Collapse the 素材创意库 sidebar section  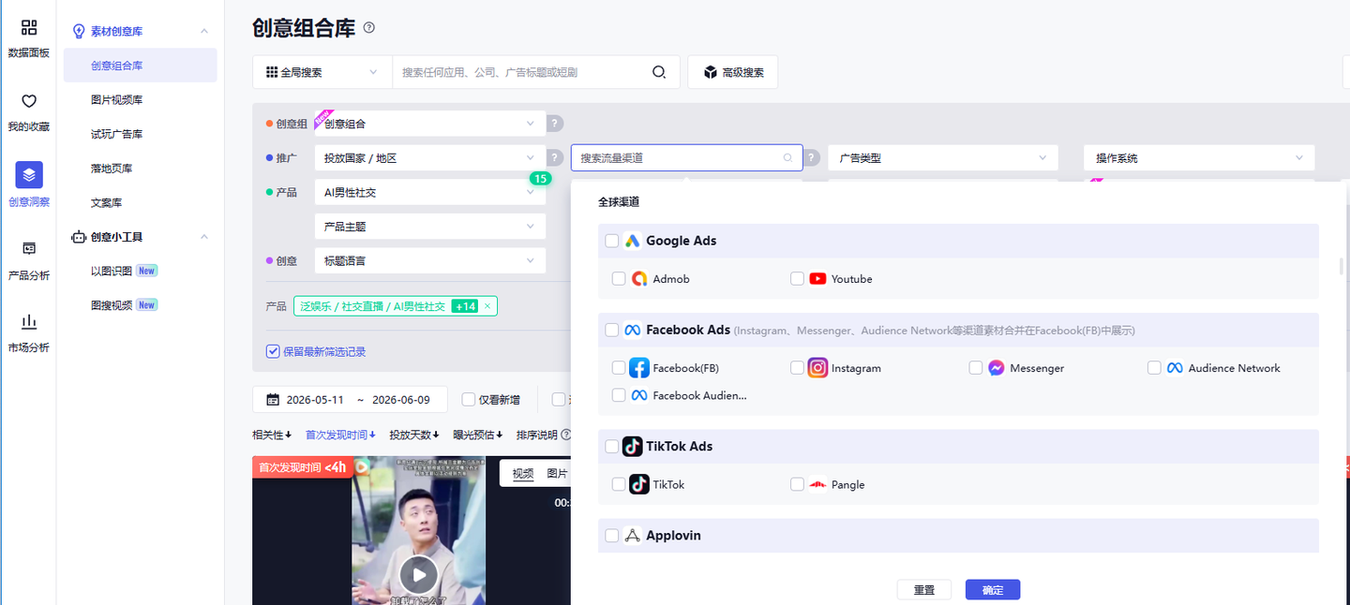[x=204, y=31]
